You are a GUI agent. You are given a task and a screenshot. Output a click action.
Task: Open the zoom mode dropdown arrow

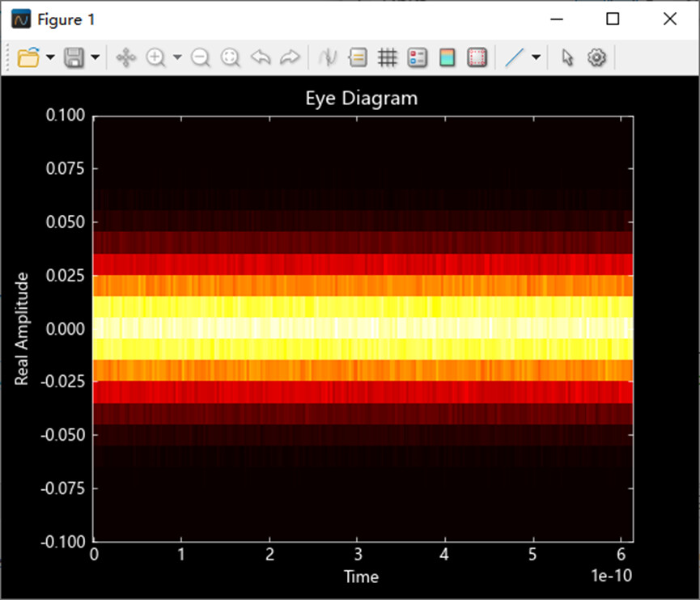[x=177, y=57]
